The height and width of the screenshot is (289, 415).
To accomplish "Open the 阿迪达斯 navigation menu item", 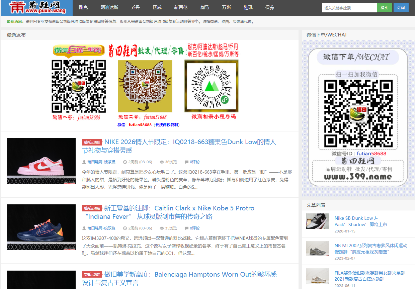I will 109,8.
